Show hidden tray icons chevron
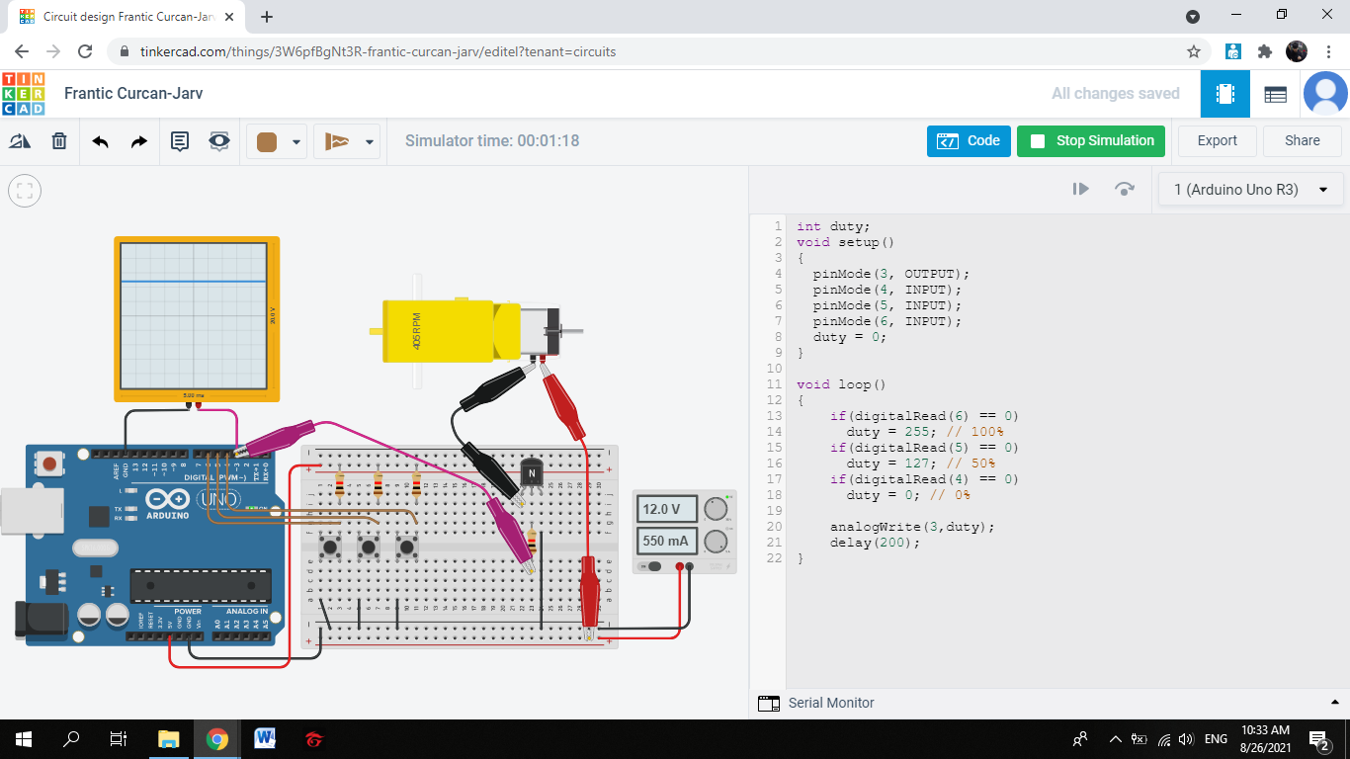The width and height of the screenshot is (1350, 759). point(1116,739)
